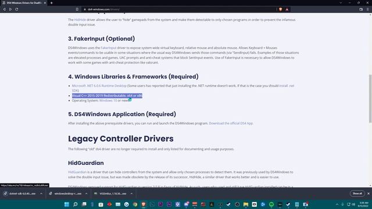Open Task View on the taskbar
Image resolution: width=372 pixels, height=209 pixels.
click(x=84, y=204)
